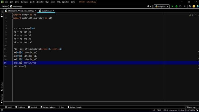Screen dimensions: 199x112
Task: Click import matplotlib.pyplot as plt line
Action: pos(33,18)
